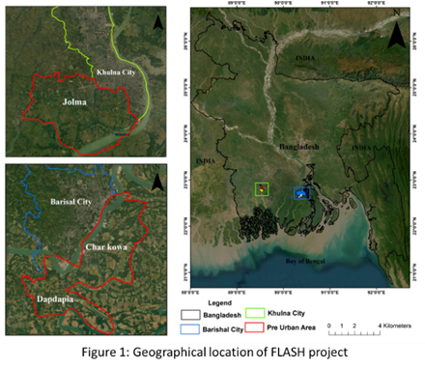
Task: Click the north arrow on Barisal map
Action: pos(157,182)
